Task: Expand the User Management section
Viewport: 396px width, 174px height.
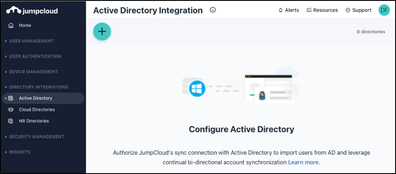Action: tap(31, 41)
